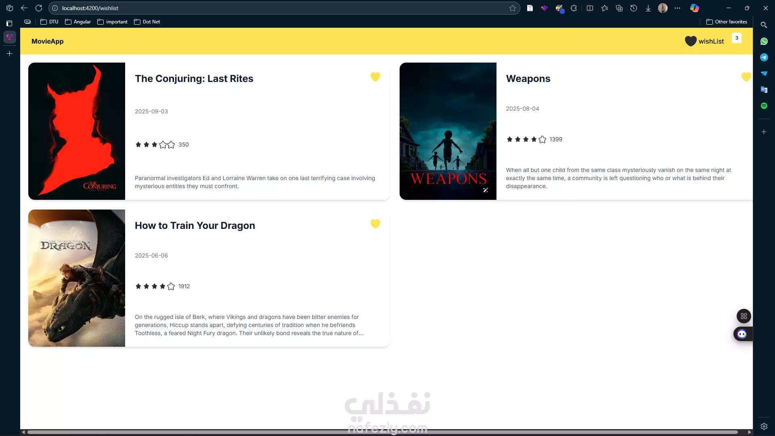Add page to favorites with star icon

513,8
